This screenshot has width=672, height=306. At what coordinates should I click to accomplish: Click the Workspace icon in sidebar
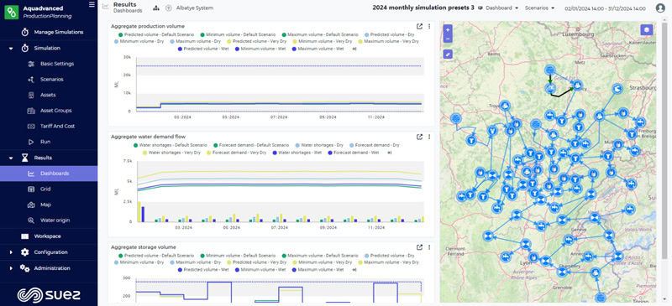[25, 236]
